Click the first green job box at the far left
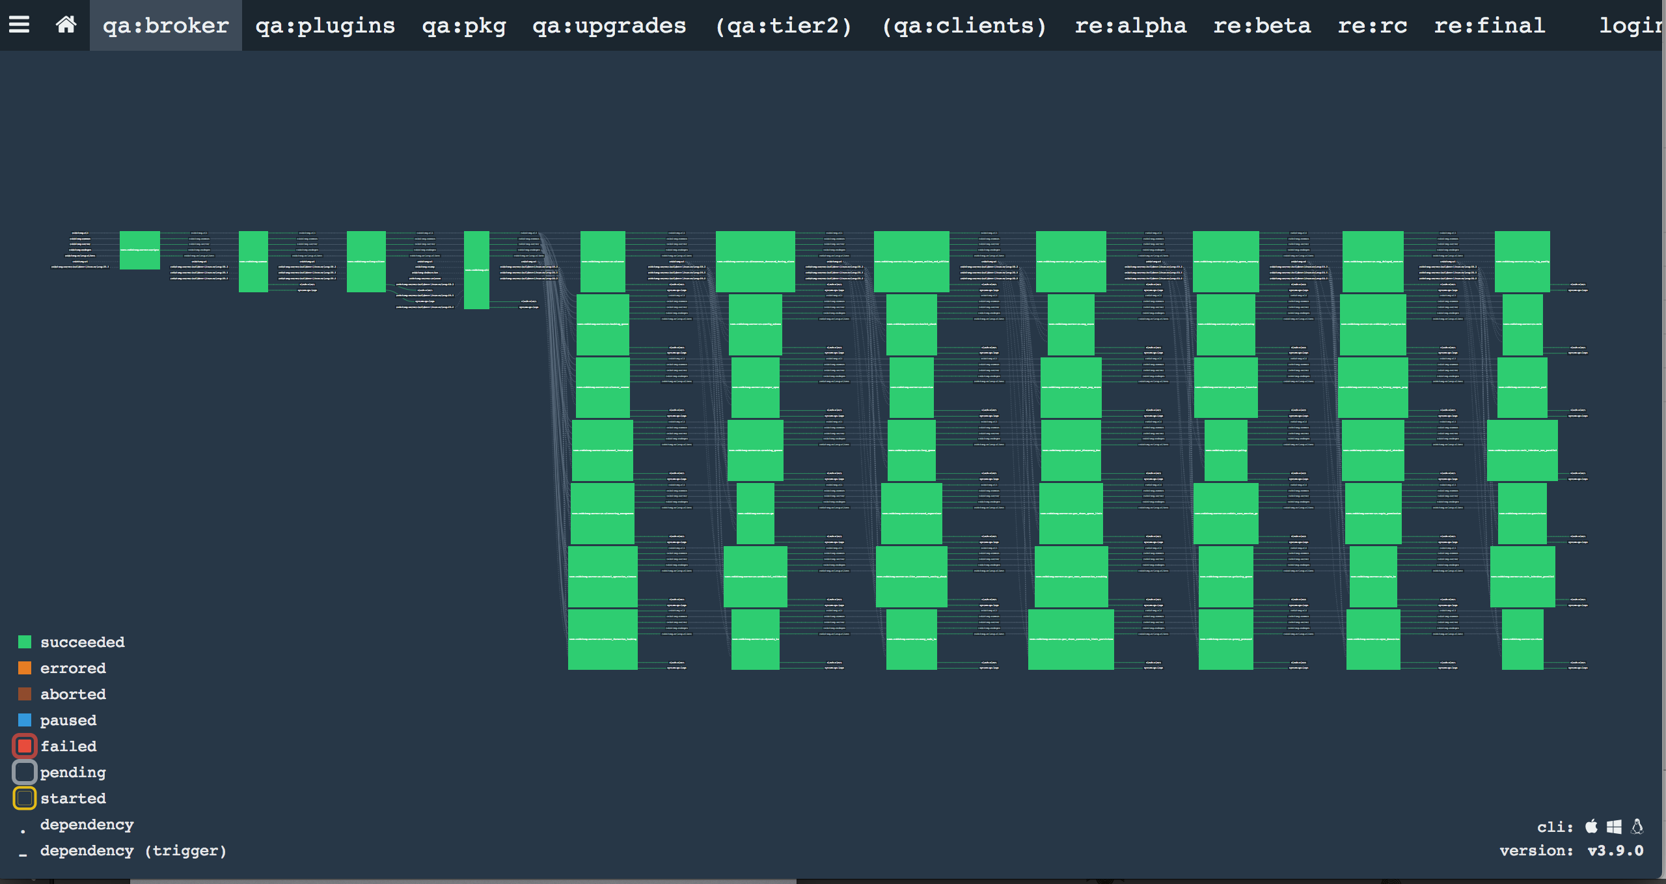1666x884 pixels. [x=139, y=250]
